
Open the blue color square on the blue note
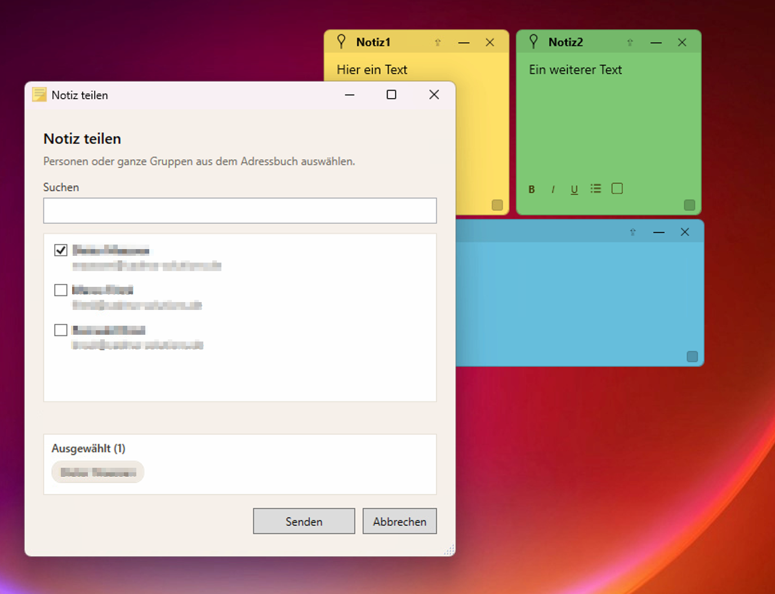pyautogui.click(x=692, y=357)
